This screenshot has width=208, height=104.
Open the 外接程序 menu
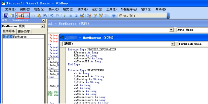(x=129, y=9)
